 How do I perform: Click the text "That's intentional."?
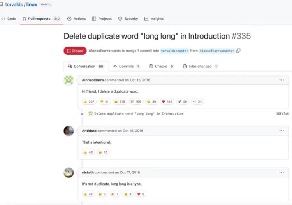(x=97, y=142)
